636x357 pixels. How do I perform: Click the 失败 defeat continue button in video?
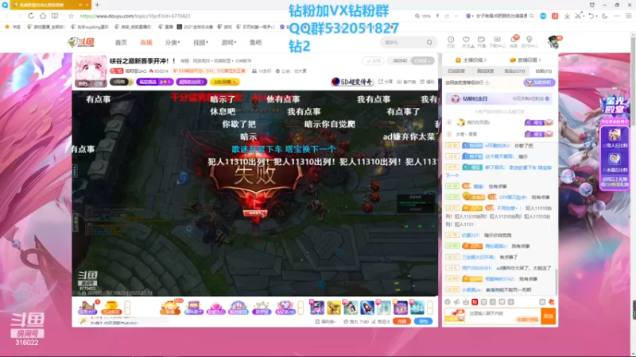coord(254,213)
